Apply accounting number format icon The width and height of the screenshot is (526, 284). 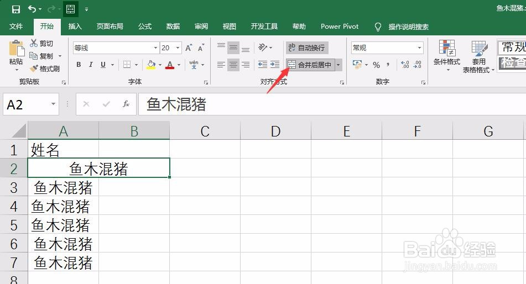point(357,65)
